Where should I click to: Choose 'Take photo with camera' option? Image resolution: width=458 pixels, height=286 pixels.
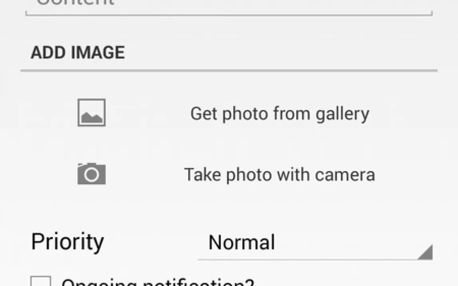[x=279, y=175]
